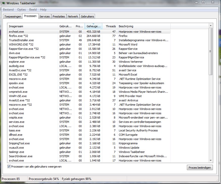Sort by the Beschrijving column header
This screenshot has width=221, height=184.
pyautogui.click(x=144, y=26)
